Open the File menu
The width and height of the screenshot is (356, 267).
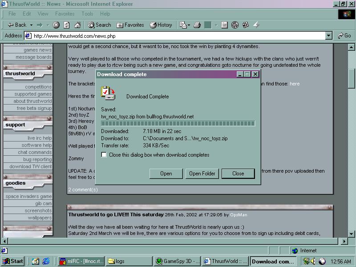(12, 14)
